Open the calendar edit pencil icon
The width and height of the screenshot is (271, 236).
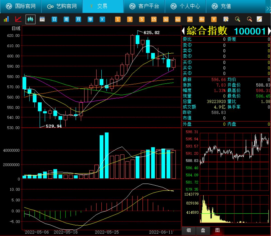point(226,19)
